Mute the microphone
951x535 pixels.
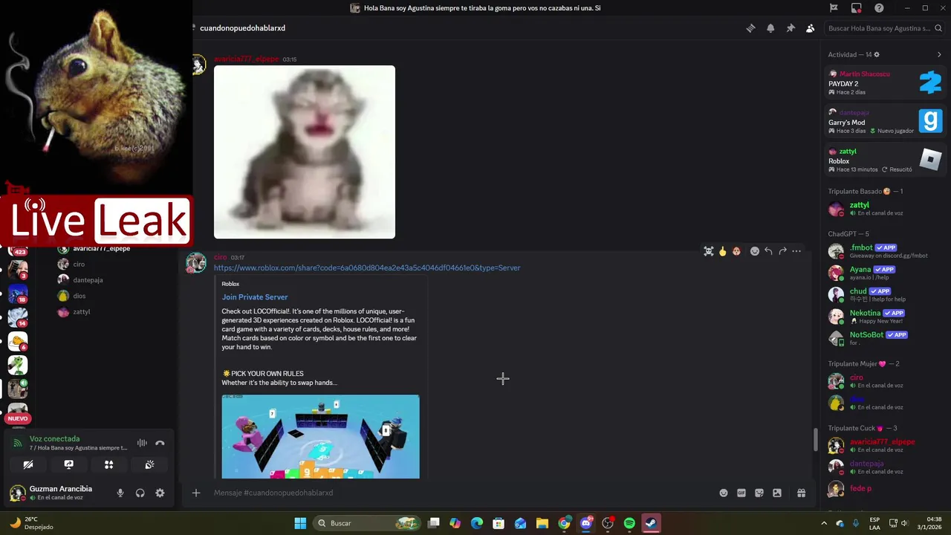coord(120,493)
